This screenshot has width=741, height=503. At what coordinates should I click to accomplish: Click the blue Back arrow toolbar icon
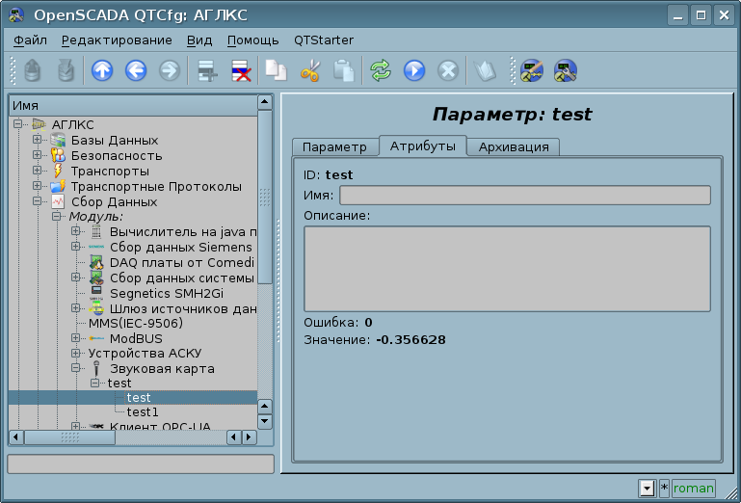pos(136,70)
